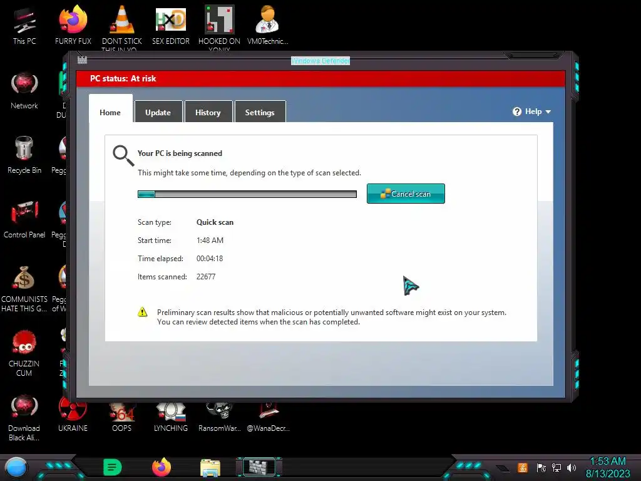Open the OOPS desktop shortcut
641x481 pixels.
pos(122,416)
